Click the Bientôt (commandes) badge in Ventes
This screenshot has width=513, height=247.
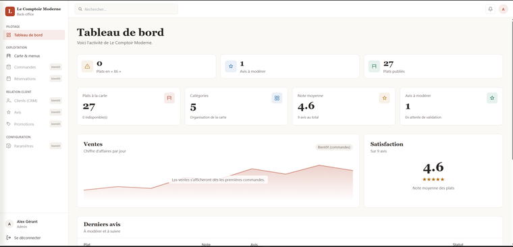point(334,147)
